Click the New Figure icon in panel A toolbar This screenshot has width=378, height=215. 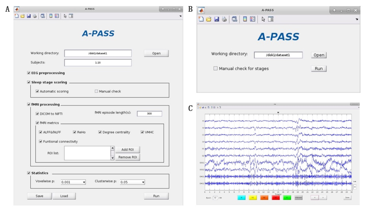click(17, 16)
